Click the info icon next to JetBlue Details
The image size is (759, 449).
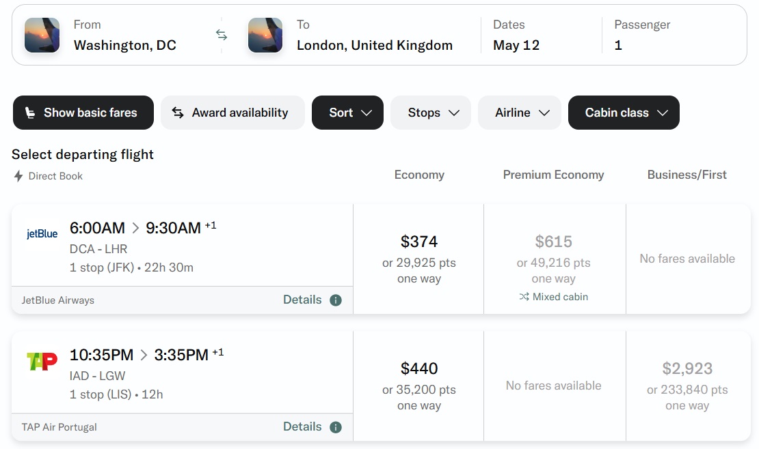pos(335,300)
